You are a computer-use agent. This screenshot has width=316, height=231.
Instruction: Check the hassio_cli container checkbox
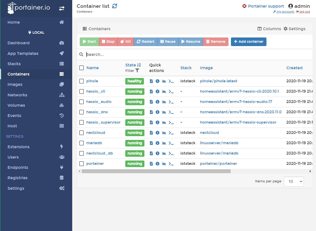pos(82,91)
